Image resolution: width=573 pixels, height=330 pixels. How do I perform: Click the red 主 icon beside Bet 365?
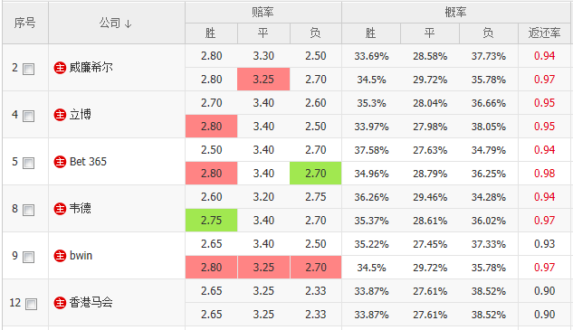[60, 161]
